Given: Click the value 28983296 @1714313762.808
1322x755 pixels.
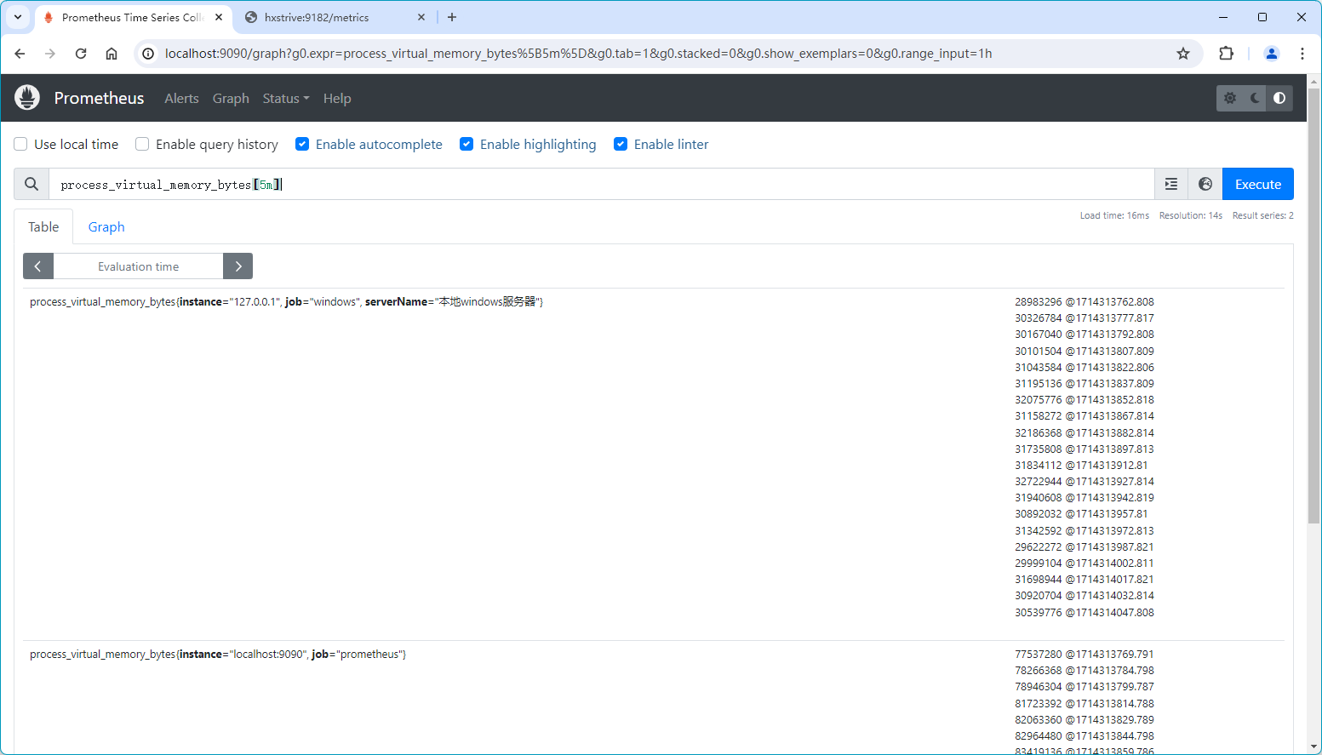Looking at the screenshot, I should 1084,302.
